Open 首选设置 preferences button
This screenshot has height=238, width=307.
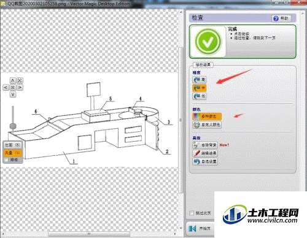tap(205, 161)
